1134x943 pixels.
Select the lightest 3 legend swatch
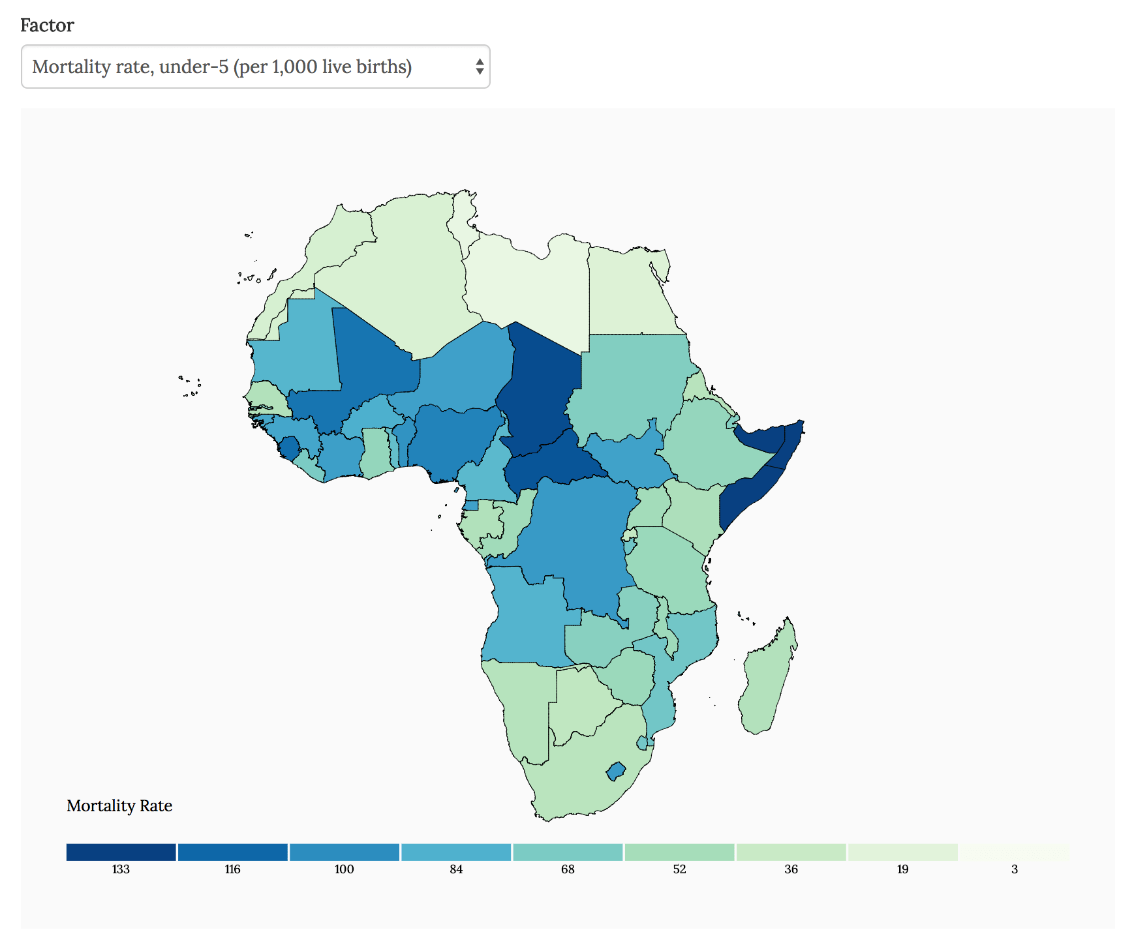tap(1013, 851)
